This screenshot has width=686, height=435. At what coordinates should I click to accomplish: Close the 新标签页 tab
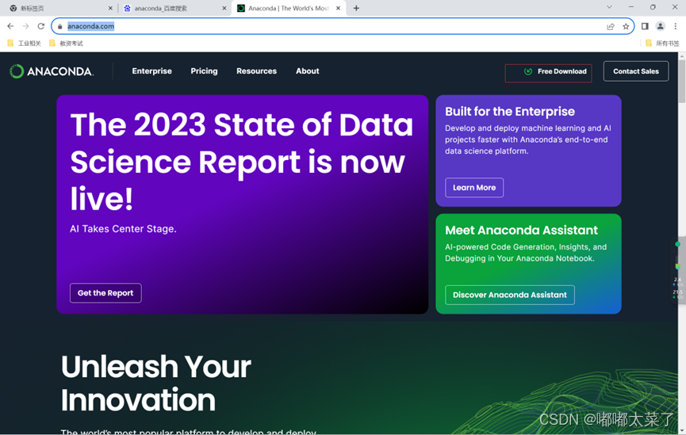(x=110, y=8)
